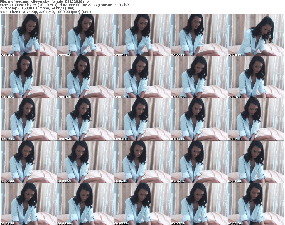Open the frame at 00:02:21
The width and height of the screenshot is (285, 225).
pyautogui.click(x=256, y=77)
